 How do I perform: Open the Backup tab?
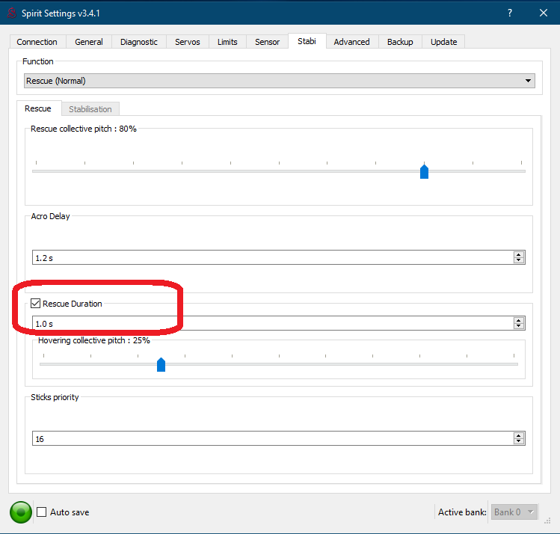coord(400,42)
